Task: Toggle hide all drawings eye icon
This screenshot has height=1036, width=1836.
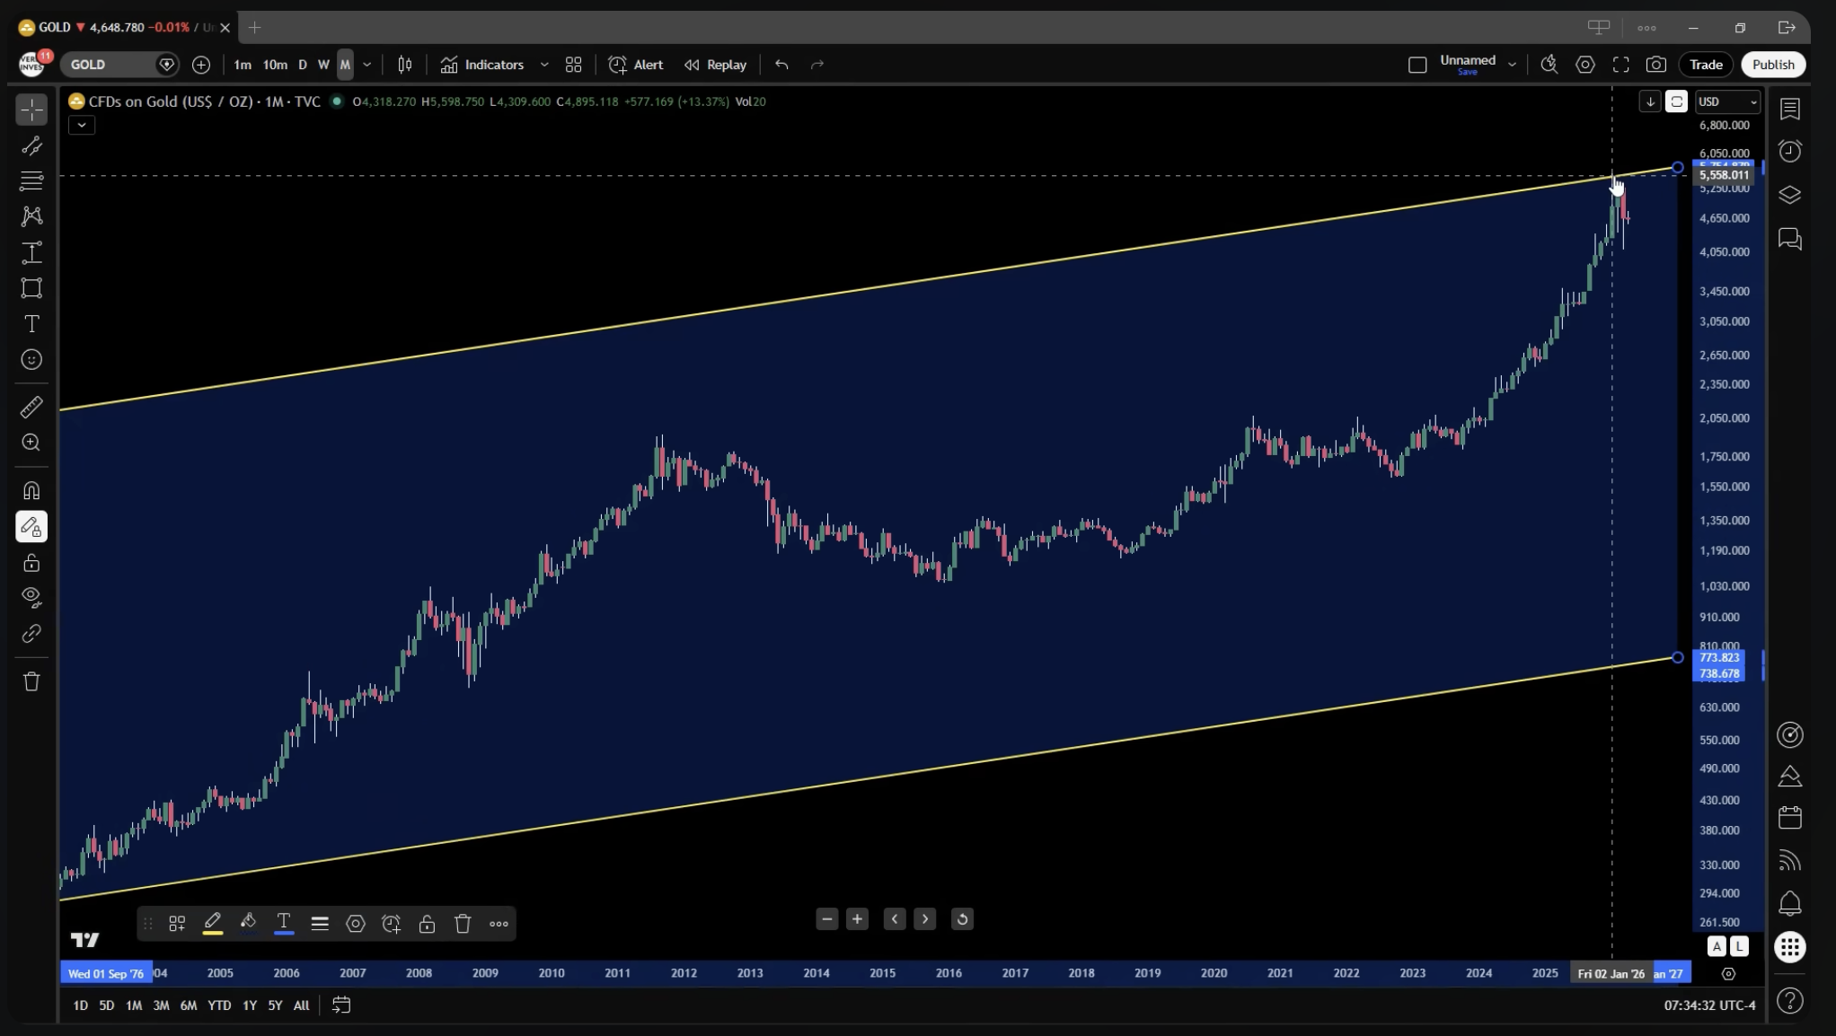Action: point(31,597)
